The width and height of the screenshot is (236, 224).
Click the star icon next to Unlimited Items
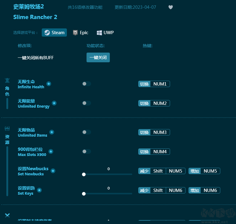pyautogui.click(x=52, y=132)
